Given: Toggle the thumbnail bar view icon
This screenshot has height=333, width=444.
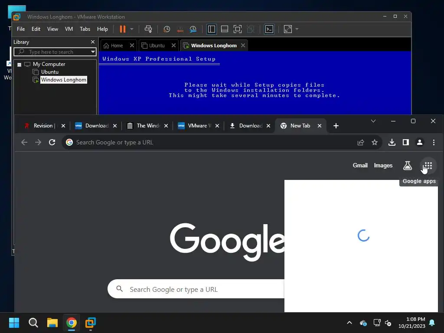Looking at the screenshot, I should pos(225,29).
